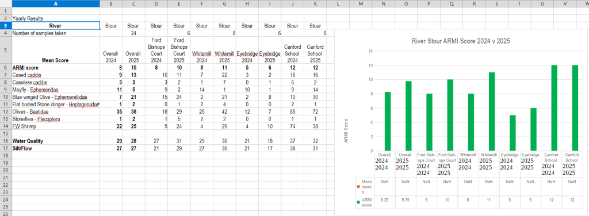
Task: Click the Eyebridge 2025 chart bar
Action: [x=533, y=129]
